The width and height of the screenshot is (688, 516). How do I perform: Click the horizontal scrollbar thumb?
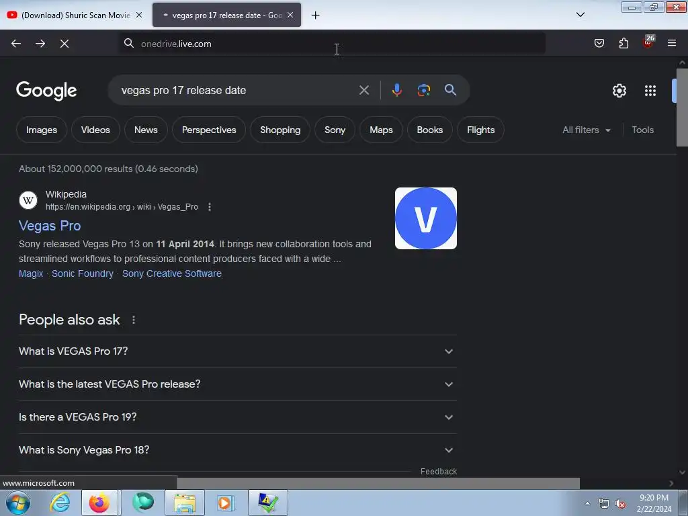coord(378,483)
